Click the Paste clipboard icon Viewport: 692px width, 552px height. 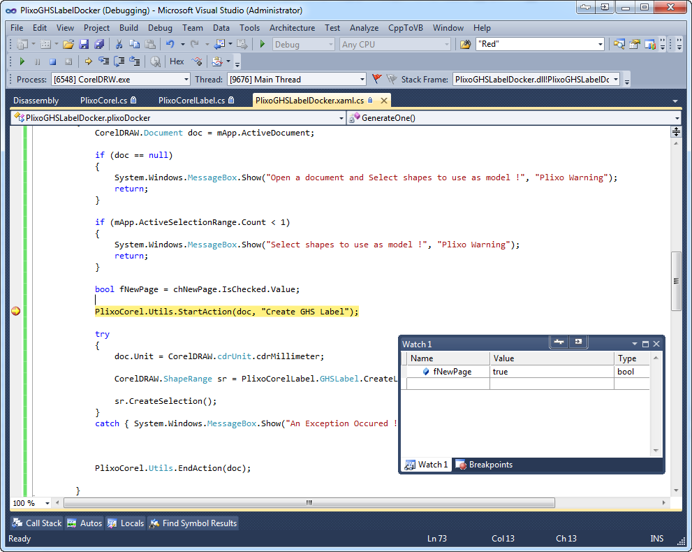(x=150, y=44)
